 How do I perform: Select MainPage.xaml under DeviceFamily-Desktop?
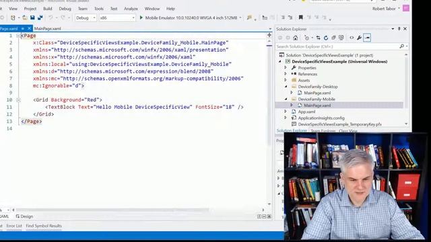click(x=317, y=93)
